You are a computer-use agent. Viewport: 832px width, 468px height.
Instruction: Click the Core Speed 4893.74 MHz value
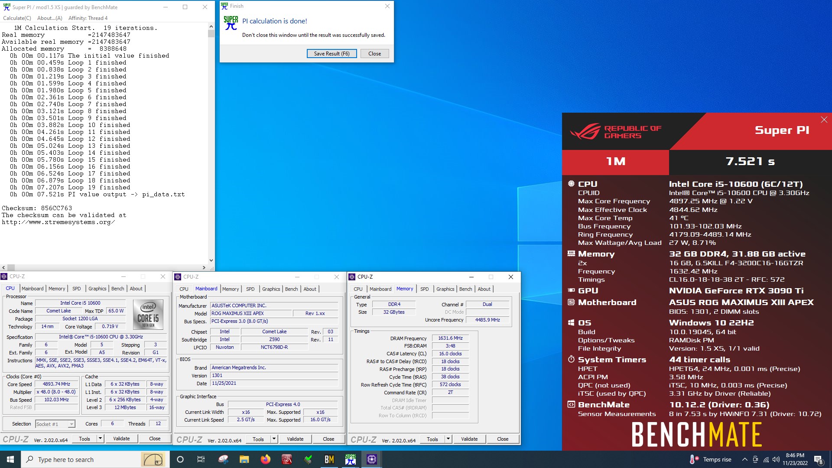tap(56, 384)
